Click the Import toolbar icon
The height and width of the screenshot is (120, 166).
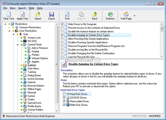38,14
